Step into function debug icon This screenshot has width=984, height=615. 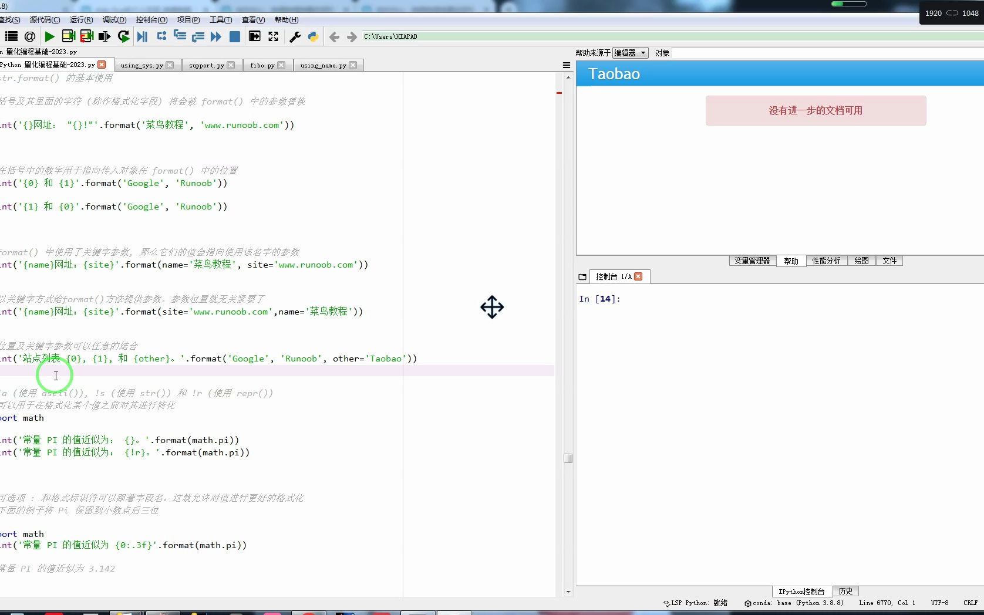180,36
